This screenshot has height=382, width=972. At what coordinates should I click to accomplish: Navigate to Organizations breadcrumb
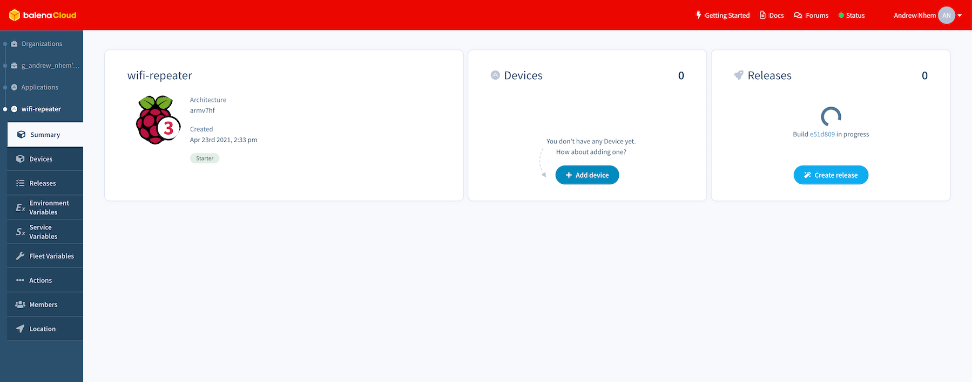click(42, 44)
